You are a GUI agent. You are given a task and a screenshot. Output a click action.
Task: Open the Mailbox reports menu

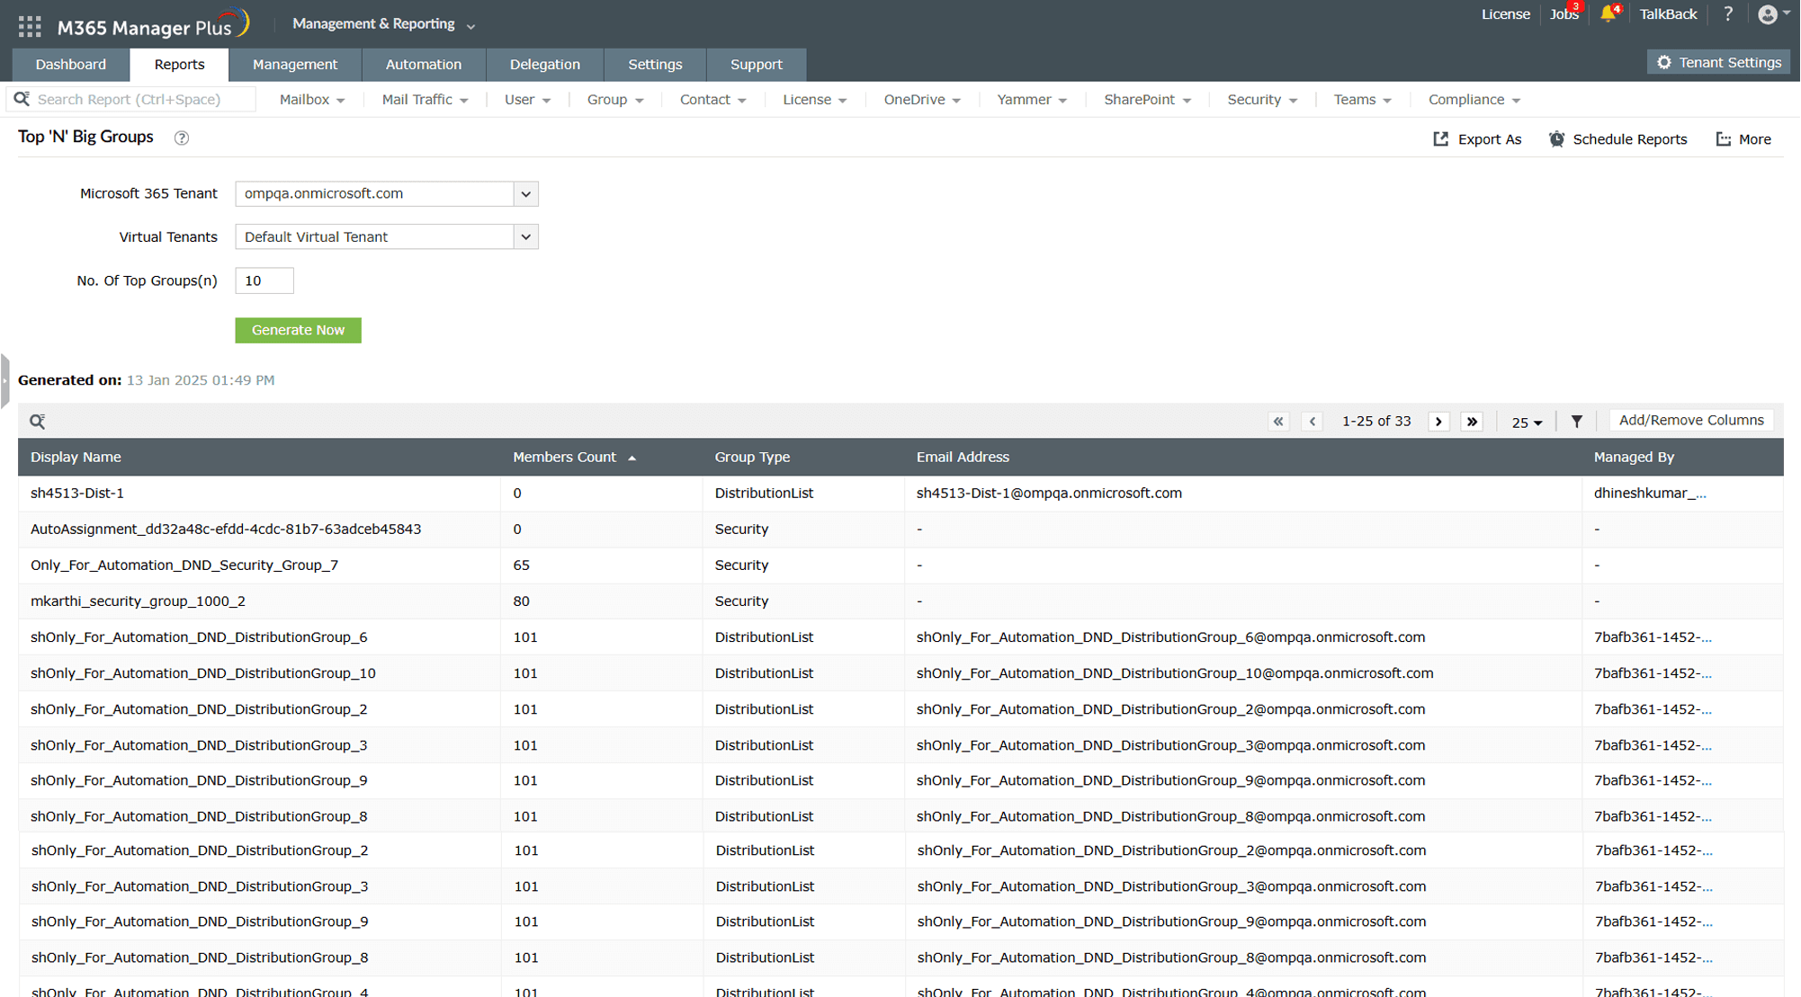pos(311,100)
